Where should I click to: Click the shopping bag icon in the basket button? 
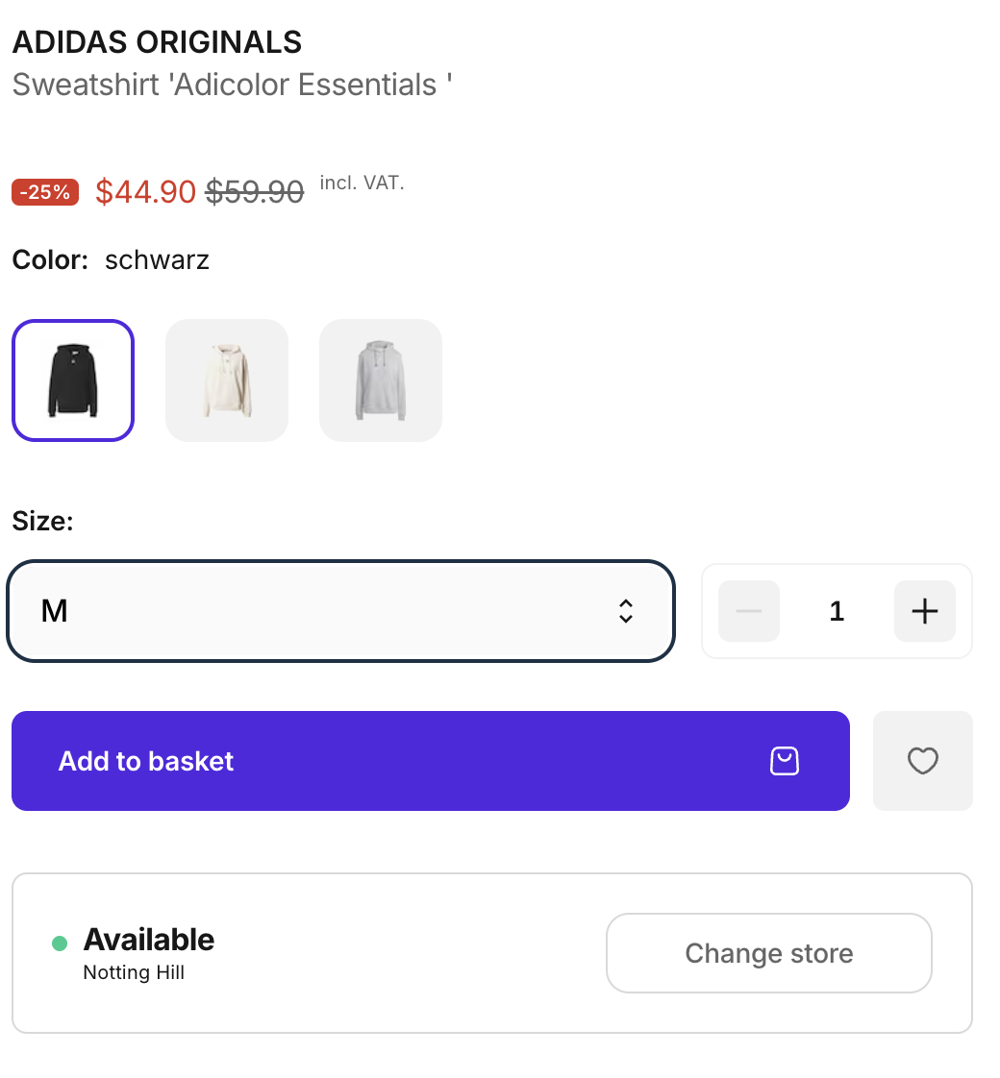pos(785,761)
